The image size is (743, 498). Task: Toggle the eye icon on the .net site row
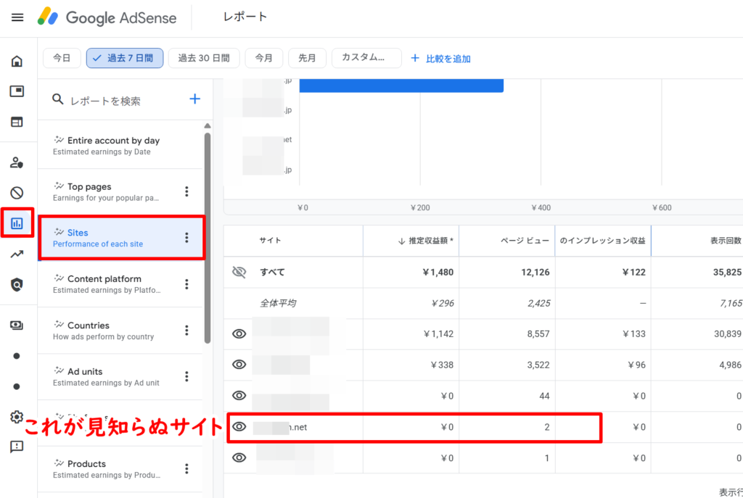[x=239, y=427]
